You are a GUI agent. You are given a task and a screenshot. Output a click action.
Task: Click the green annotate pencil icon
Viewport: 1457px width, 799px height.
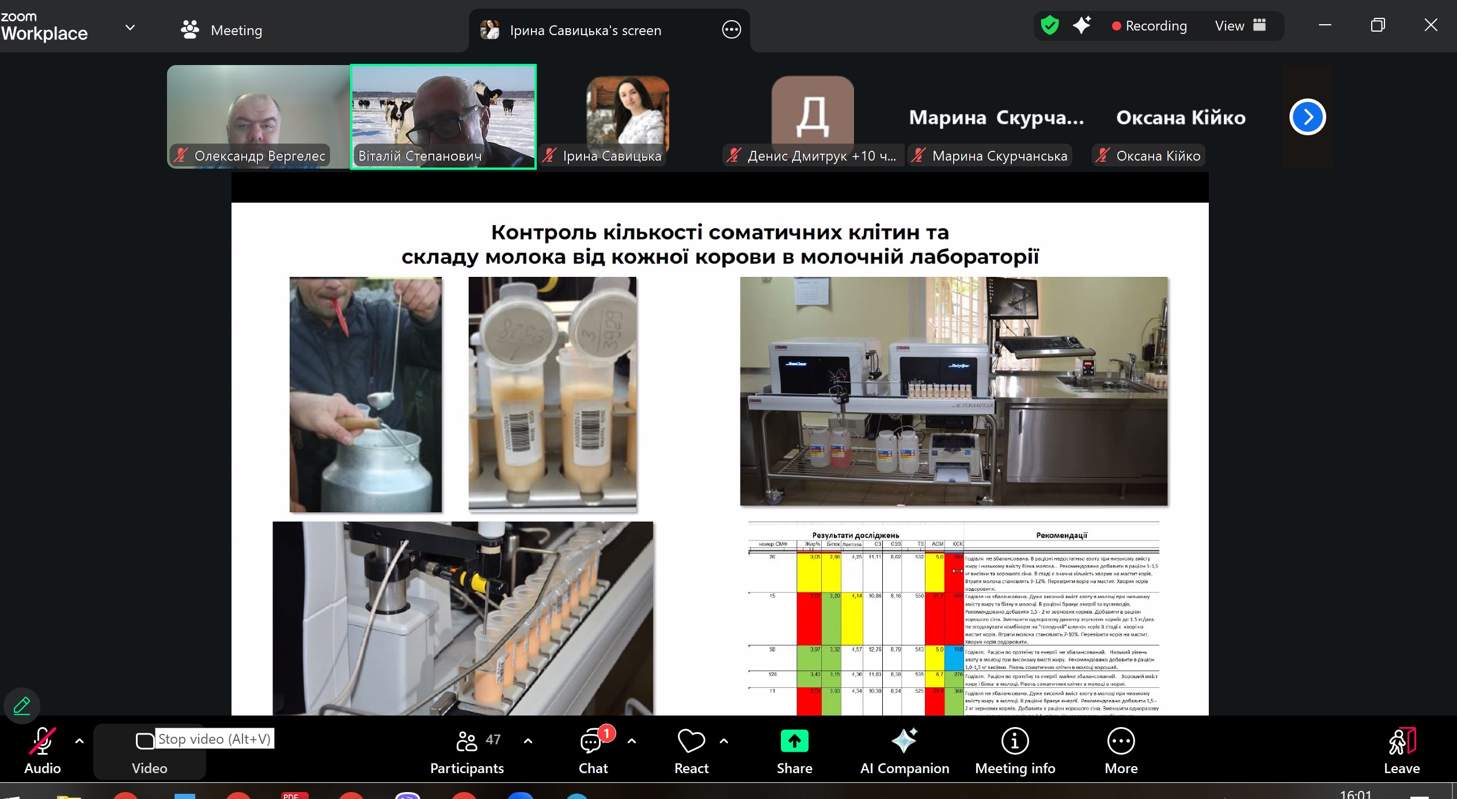(x=22, y=705)
